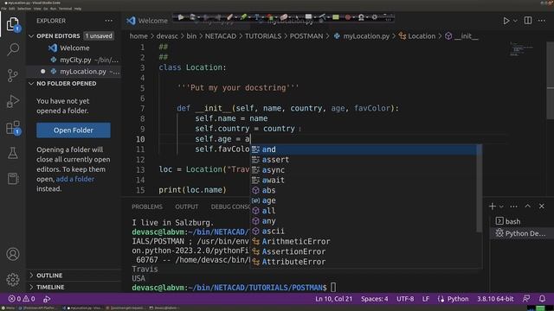Run Python file with play icon
The height and width of the screenshot is (311, 554).
click(x=506, y=21)
